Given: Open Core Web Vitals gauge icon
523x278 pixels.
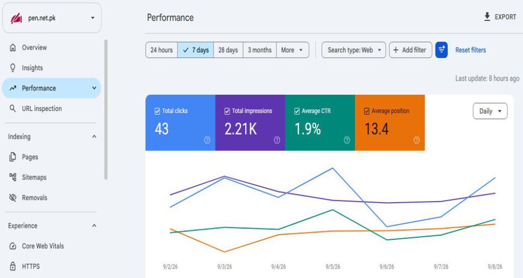Looking at the screenshot, I should pos(13,246).
